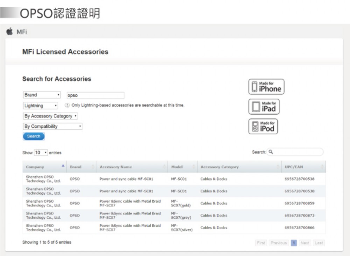The height and width of the screenshot is (256, 350).
Task: Click the Previous page button
Action: (x=279, y=243)
